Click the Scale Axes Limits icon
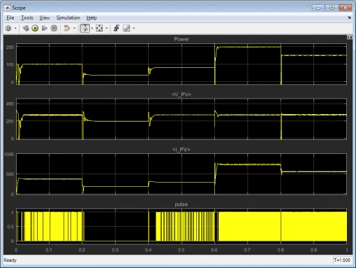Image resolution: width=356 pixels, height=268 pixels. [99, 28]
